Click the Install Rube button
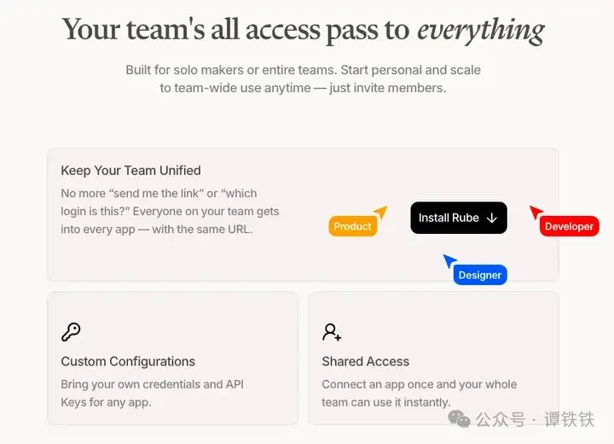 point(459,218)
